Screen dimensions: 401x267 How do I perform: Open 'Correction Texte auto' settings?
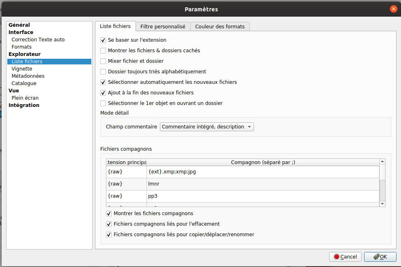(38, 40)
